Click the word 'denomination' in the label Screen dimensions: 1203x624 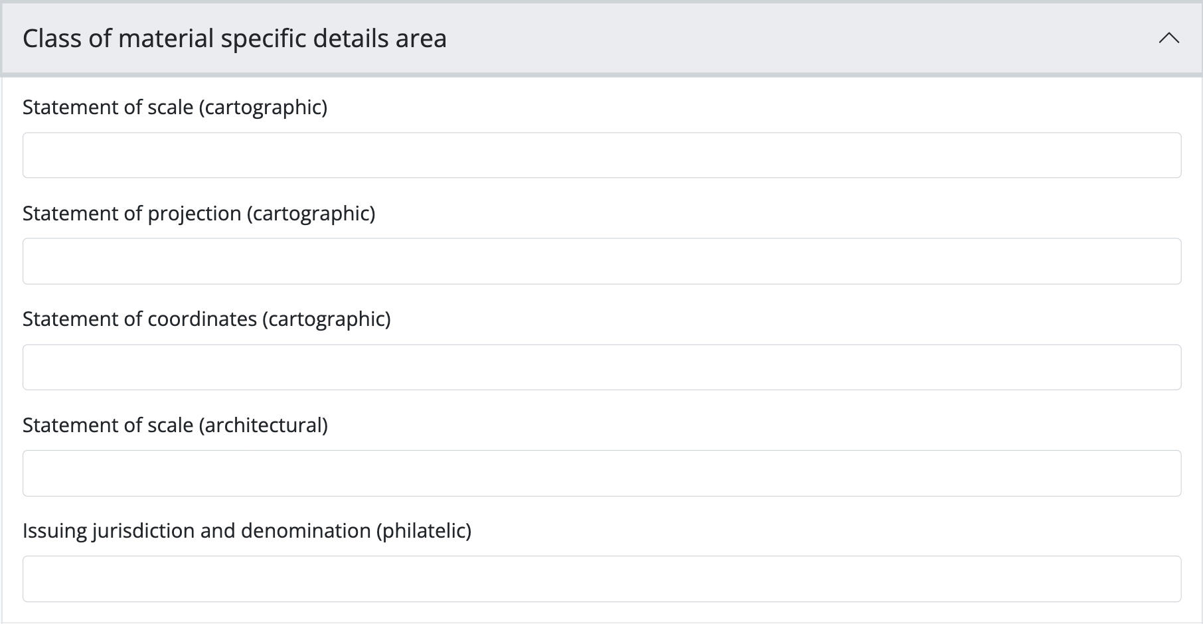[x=305, y=531]
